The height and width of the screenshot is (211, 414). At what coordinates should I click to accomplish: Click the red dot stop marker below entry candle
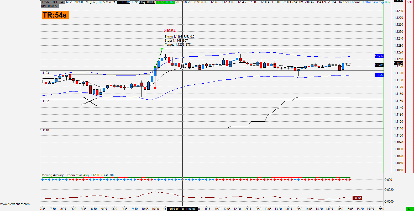coord(155,88)
